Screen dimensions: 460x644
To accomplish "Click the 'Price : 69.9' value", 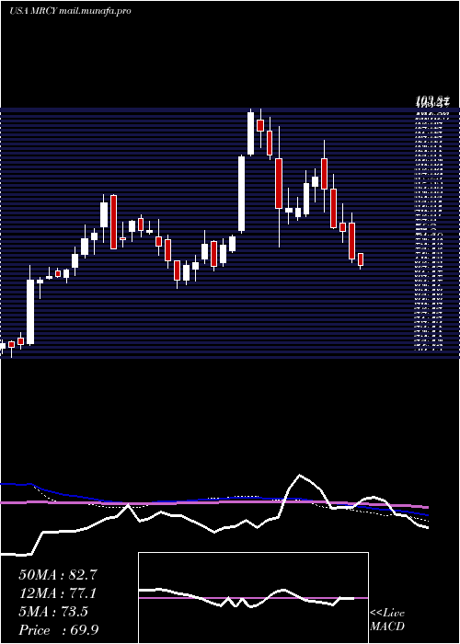I will tap(59, 630).
